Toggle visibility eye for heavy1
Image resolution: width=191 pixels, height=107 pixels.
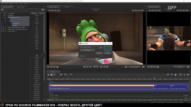4,15
